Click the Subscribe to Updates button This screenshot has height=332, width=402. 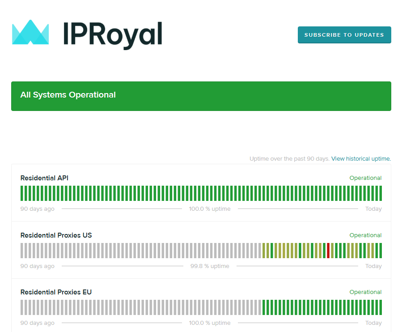click(x=344, y=35)
